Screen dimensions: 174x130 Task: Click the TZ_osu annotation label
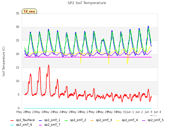(29, 11)
